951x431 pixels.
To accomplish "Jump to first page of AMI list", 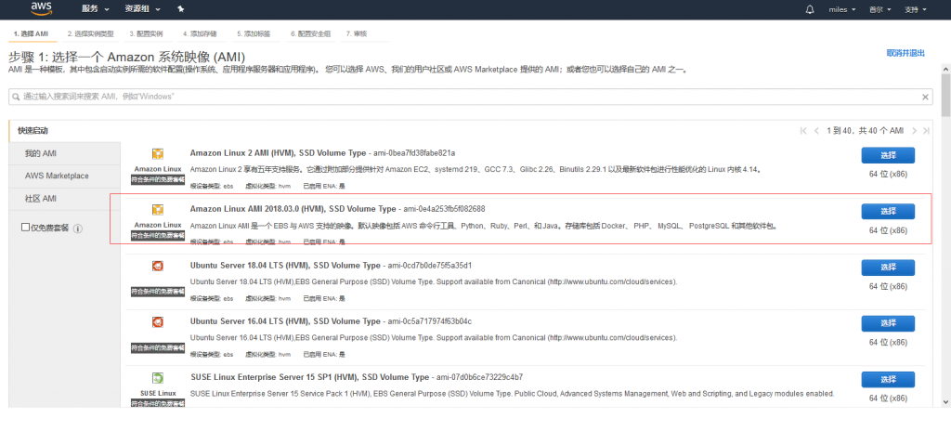I will 803,131.
